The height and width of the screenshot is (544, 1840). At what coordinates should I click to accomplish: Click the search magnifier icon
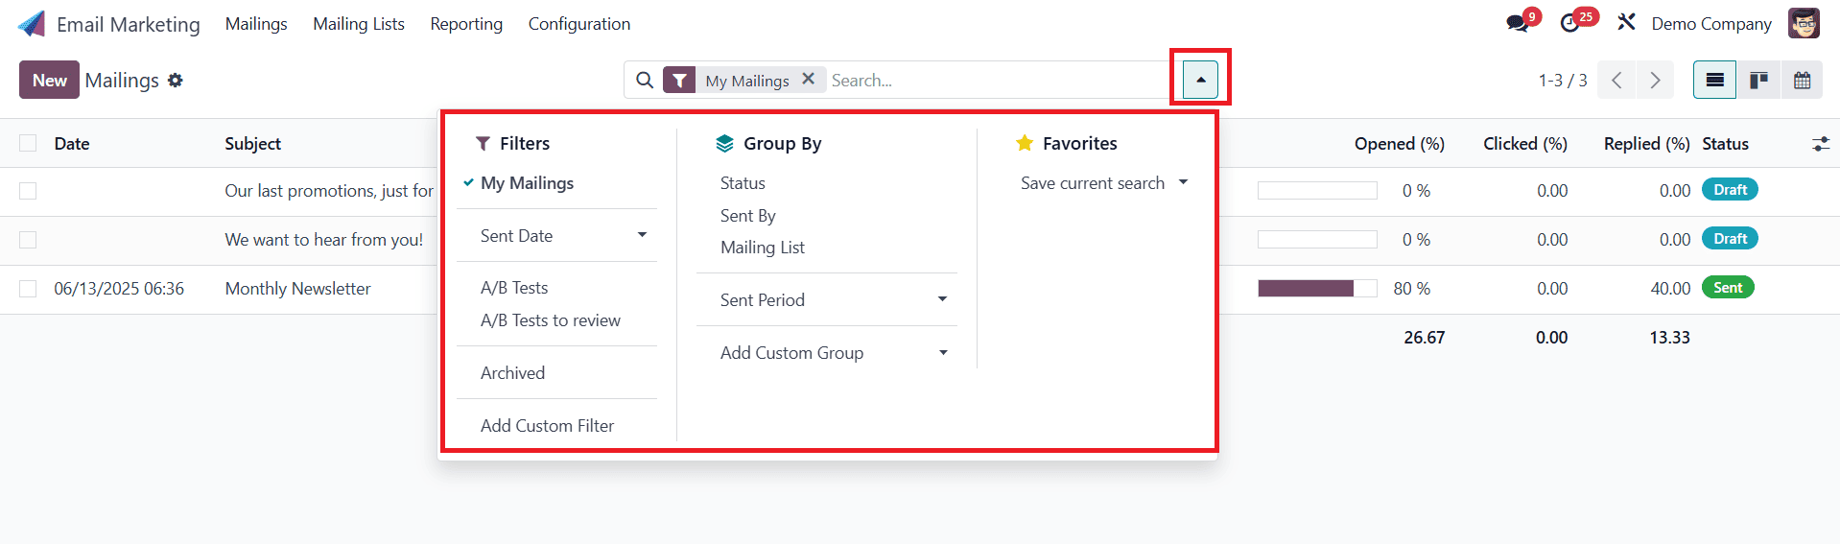pos(645,81)
